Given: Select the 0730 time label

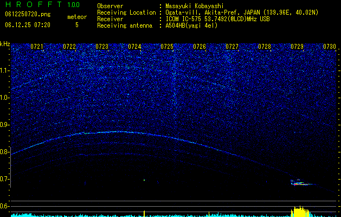Looking at the screenshot, I should coord(330,47).
